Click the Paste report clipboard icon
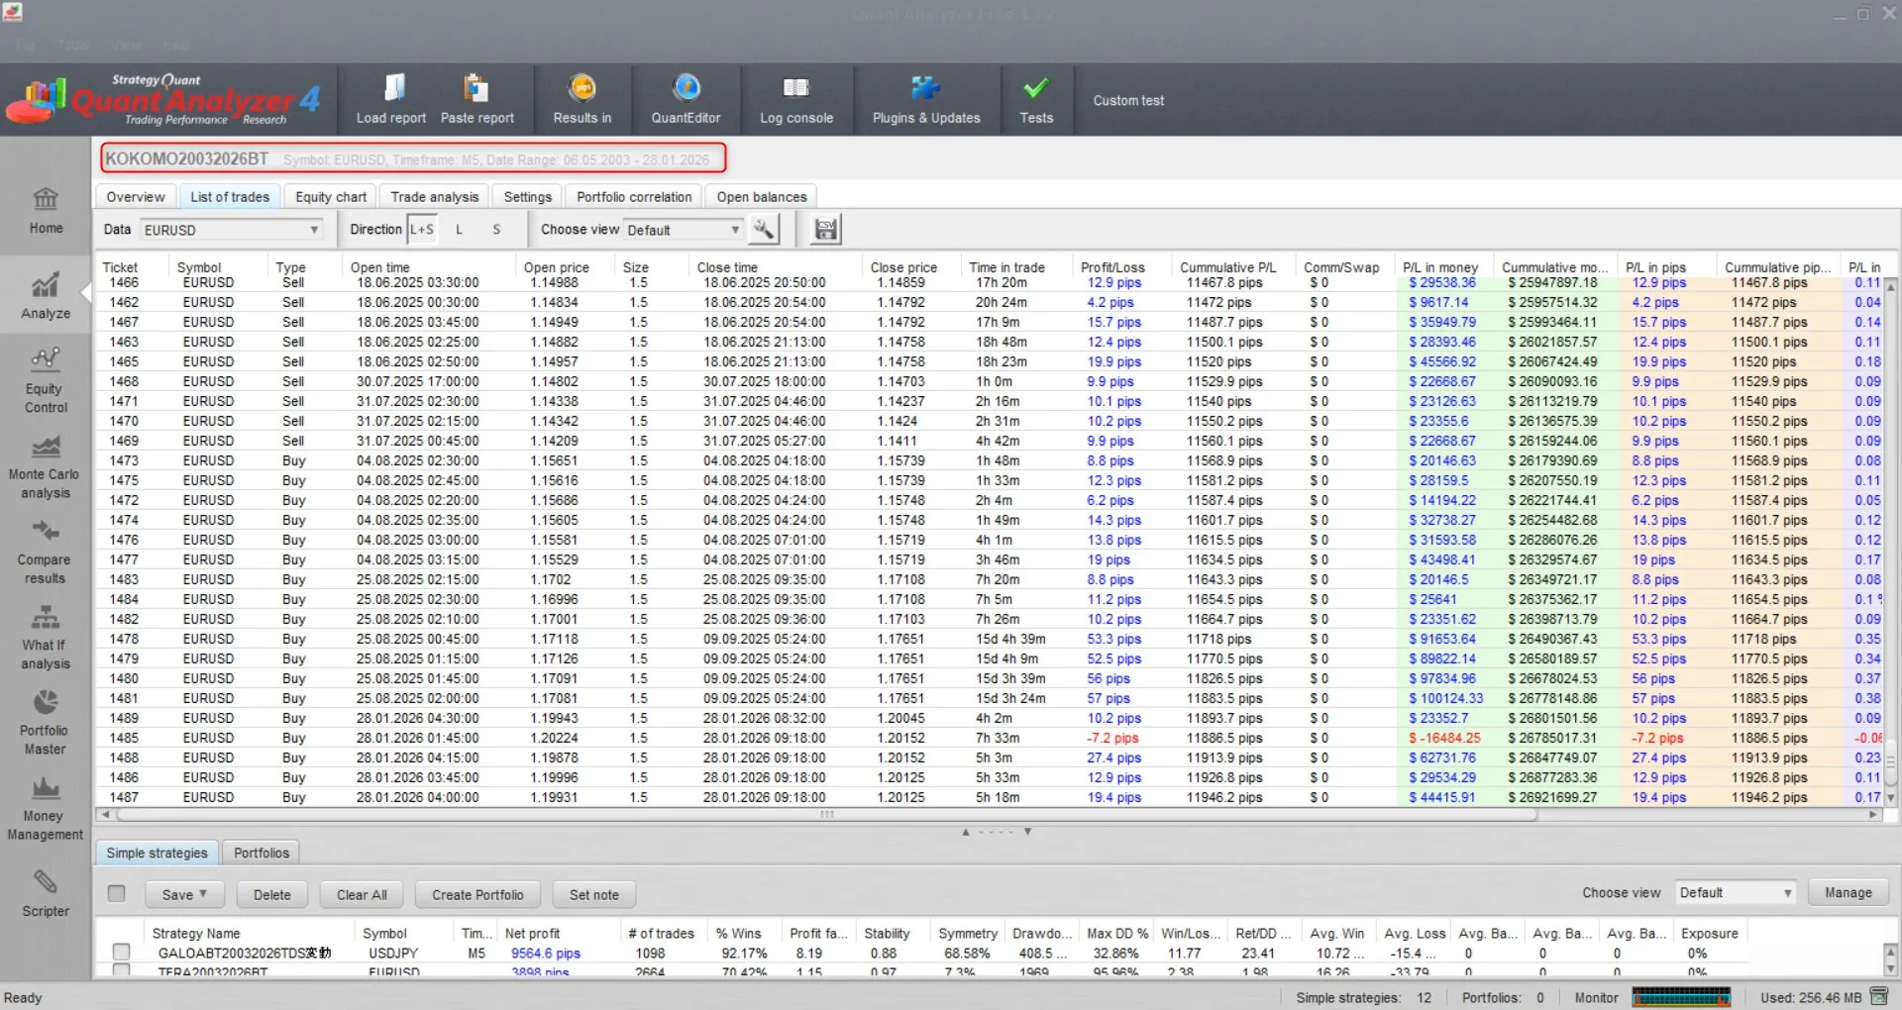 (476, 89)
